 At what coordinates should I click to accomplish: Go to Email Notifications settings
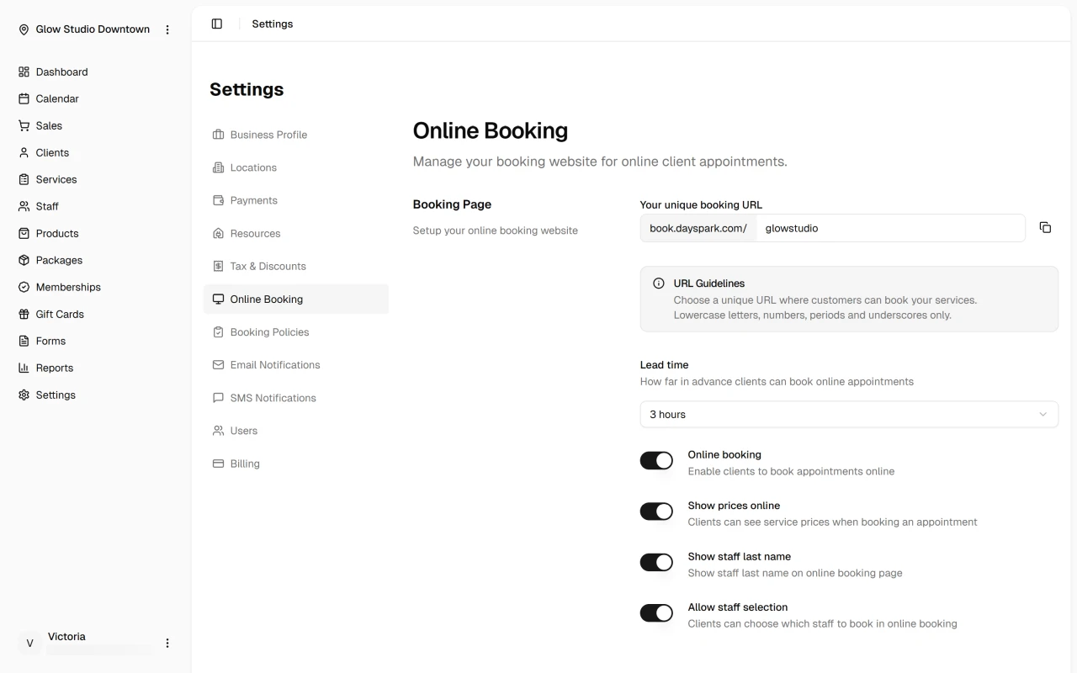pos(296,365)
